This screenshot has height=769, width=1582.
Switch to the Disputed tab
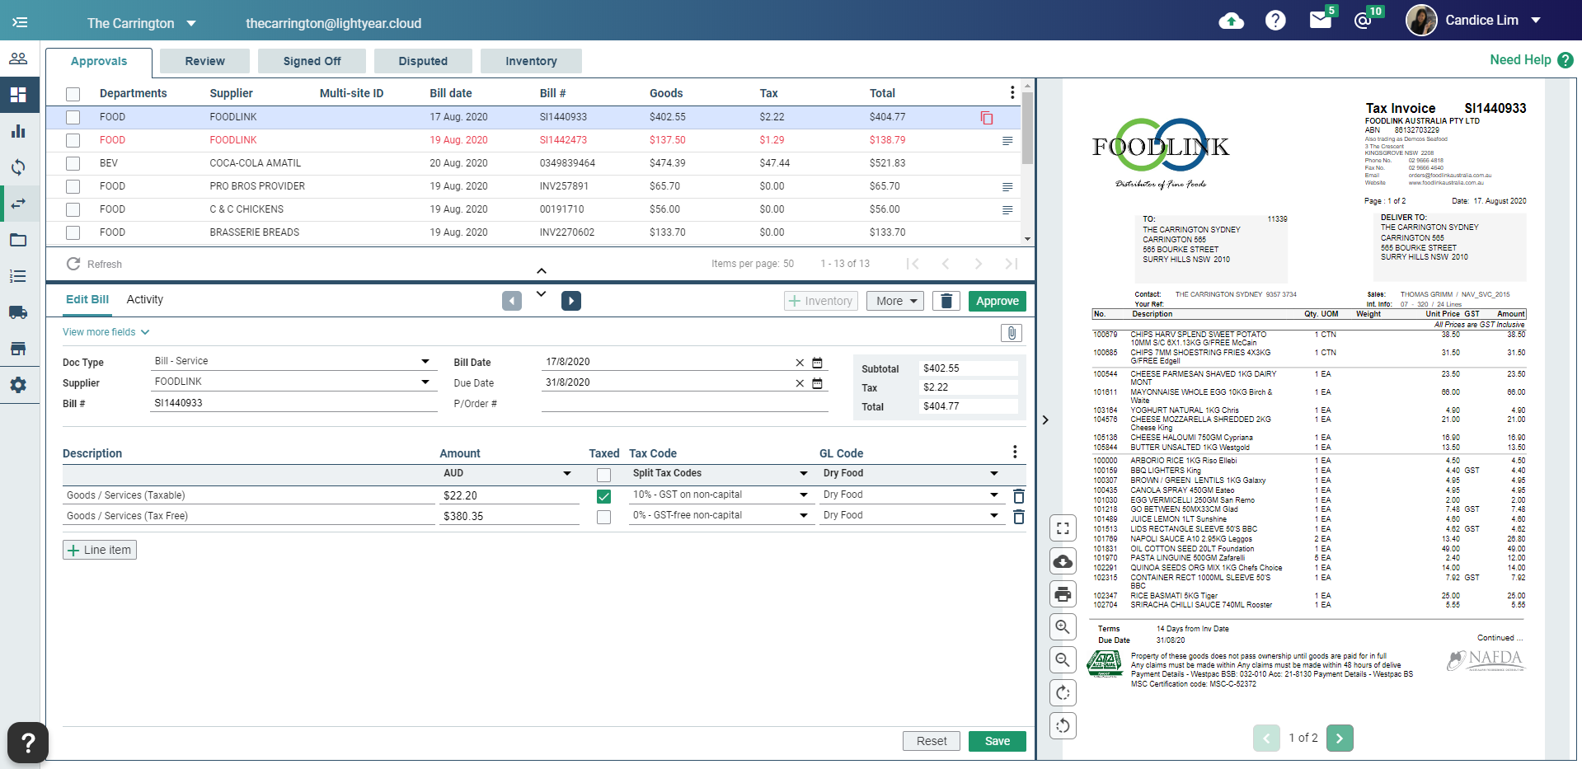(423, 61)
